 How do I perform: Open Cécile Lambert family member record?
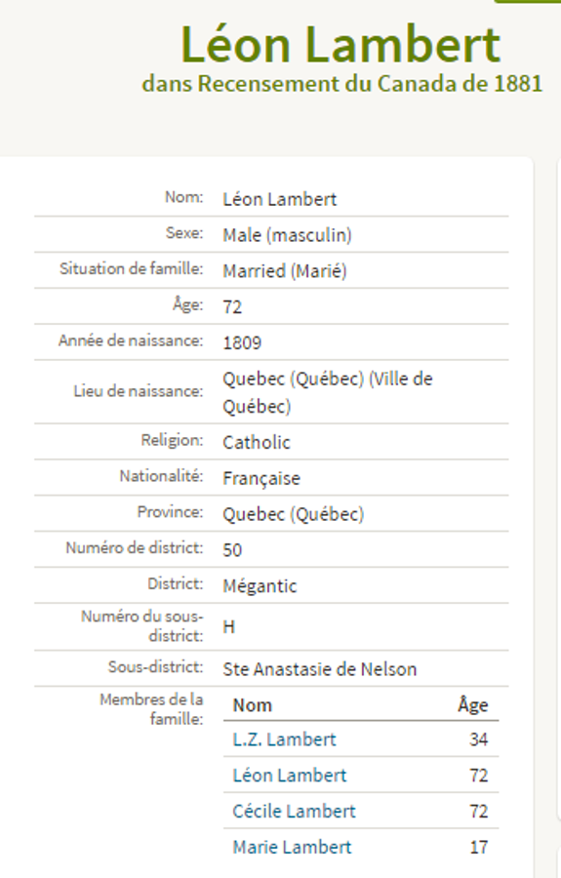[x=294, y=811]
